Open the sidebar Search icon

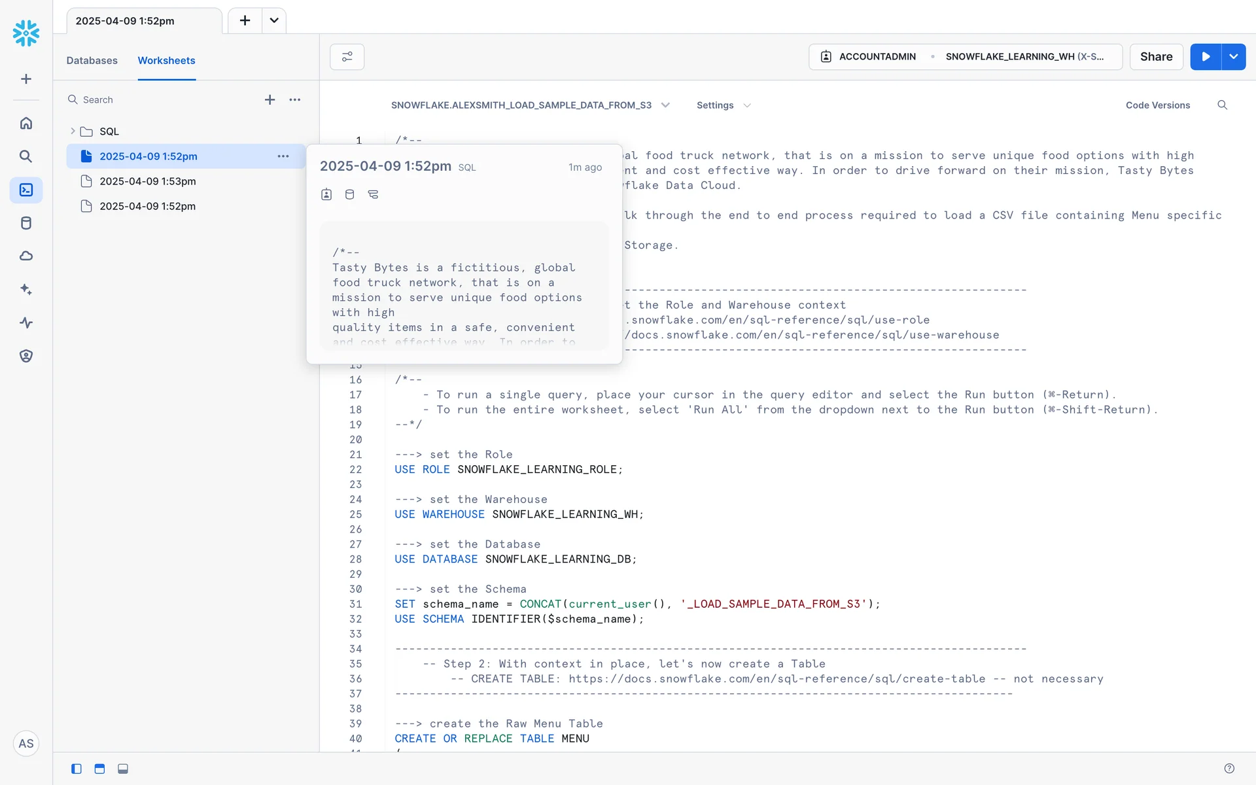[x=26, y=156]
